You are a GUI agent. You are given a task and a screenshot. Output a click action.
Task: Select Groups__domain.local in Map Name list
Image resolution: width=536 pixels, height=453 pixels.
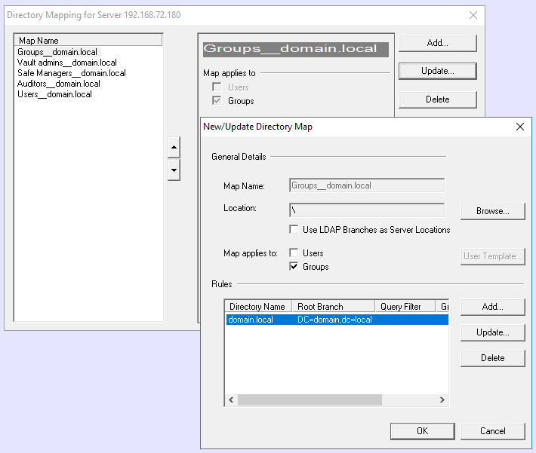pos(57,52)
